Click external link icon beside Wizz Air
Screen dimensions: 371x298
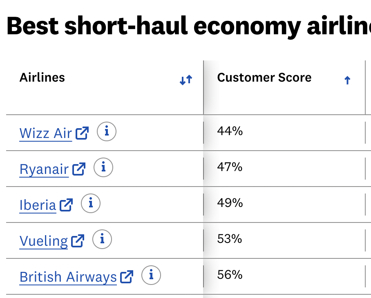pyautogui.click(x=82, y=133)
